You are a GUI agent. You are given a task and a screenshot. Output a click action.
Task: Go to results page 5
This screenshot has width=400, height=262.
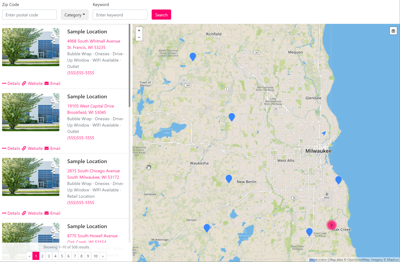62,256
